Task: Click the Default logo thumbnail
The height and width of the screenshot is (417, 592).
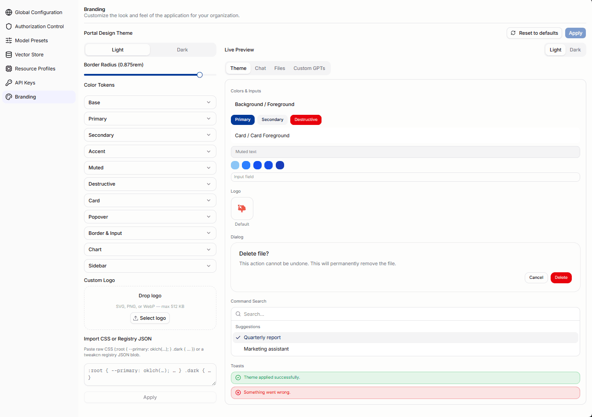Action: 242,208
